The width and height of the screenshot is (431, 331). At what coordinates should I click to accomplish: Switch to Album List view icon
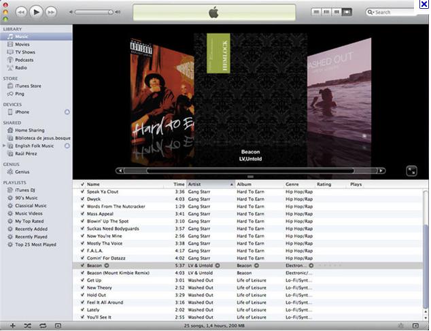pos(326,12)
